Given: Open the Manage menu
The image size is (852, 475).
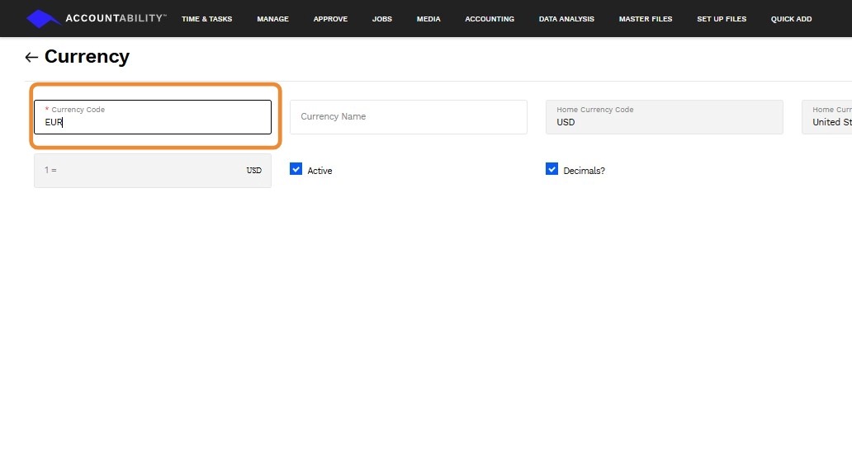Looking at the screenshot, I should 272,19.
